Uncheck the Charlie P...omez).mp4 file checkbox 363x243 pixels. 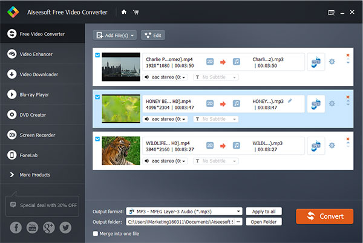[x=97, y=55]
